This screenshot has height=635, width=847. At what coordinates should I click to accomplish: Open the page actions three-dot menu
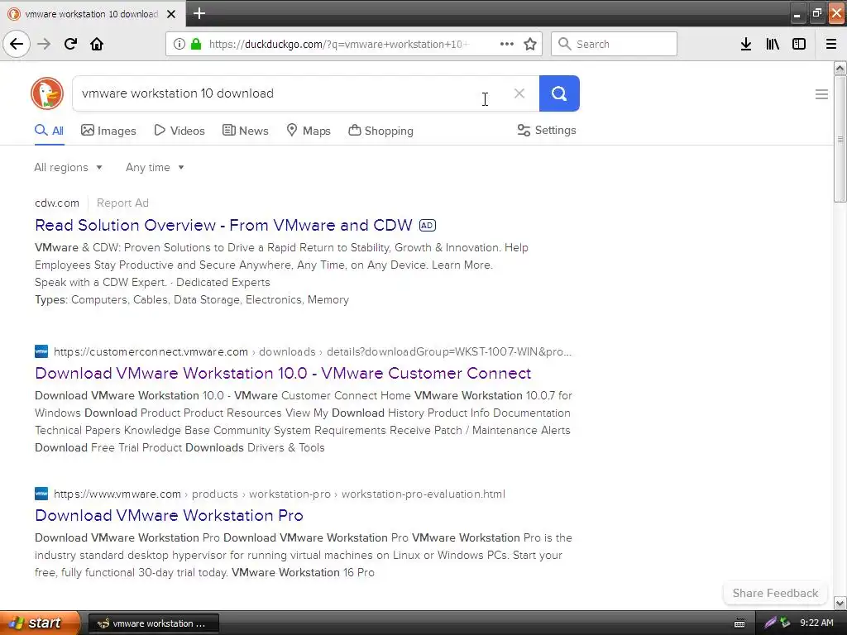click(x=507, y=44)
